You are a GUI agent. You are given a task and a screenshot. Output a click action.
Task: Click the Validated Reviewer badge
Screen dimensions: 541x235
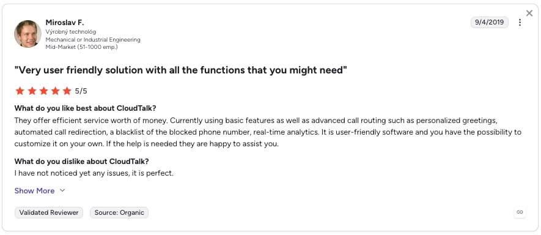[49, 212]
